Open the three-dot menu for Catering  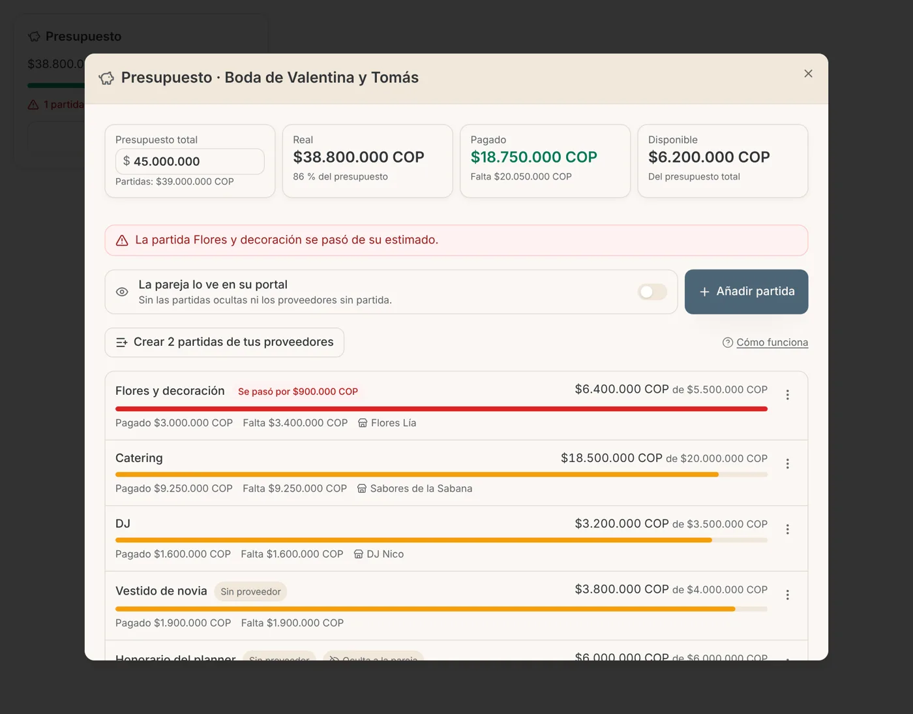click(788, 463)
